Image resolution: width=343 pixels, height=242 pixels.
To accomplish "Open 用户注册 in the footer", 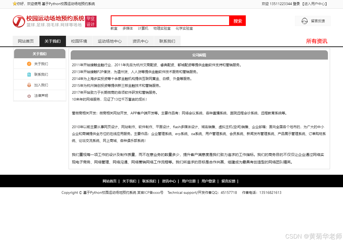I will (x=188, y=181).
